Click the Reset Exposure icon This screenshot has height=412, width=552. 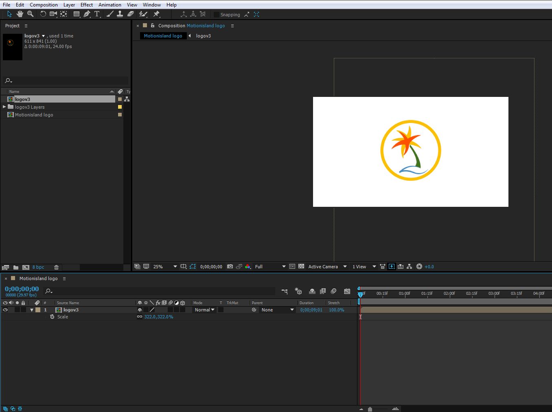tap(419, 267)
